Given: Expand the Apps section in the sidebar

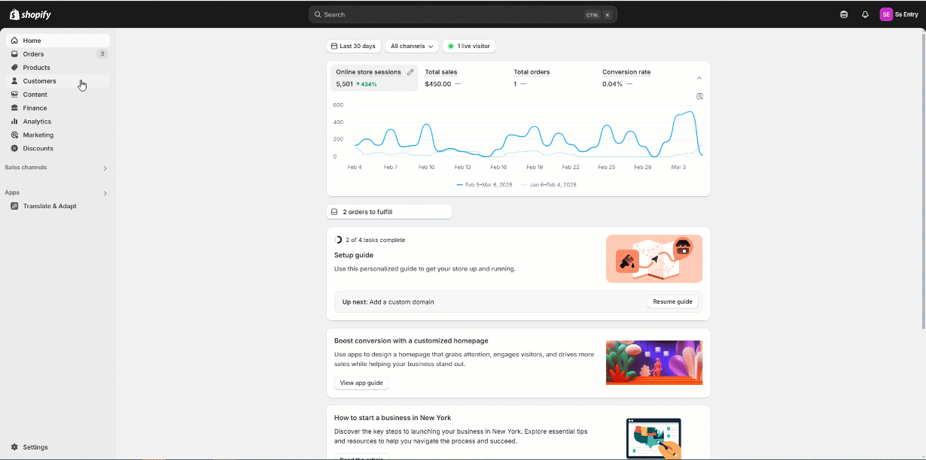Looking at the screenshot, I should click(x=105, y=193).
